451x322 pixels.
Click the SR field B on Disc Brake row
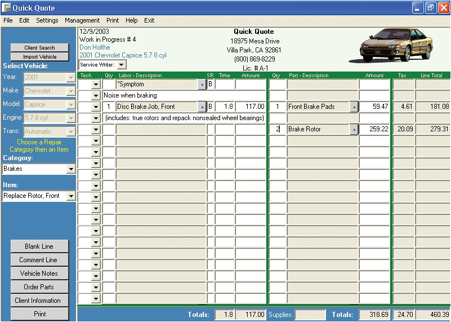pos(211,107)
